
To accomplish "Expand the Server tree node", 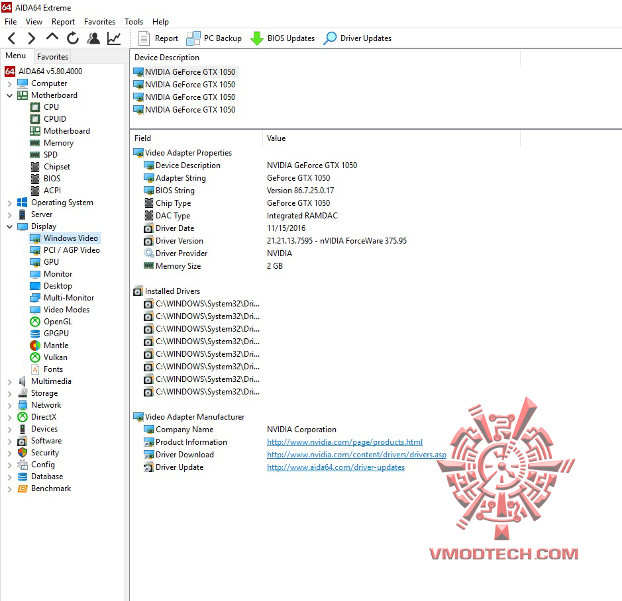I will click(9, 215).
